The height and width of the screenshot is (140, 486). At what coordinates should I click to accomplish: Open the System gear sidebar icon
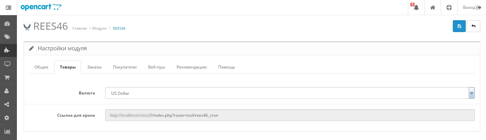pos(7,118)
